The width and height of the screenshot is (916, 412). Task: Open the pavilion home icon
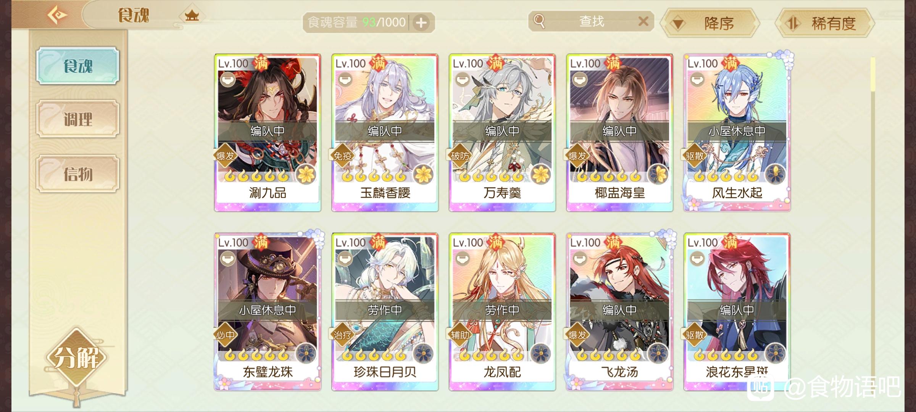click(192, 16)
